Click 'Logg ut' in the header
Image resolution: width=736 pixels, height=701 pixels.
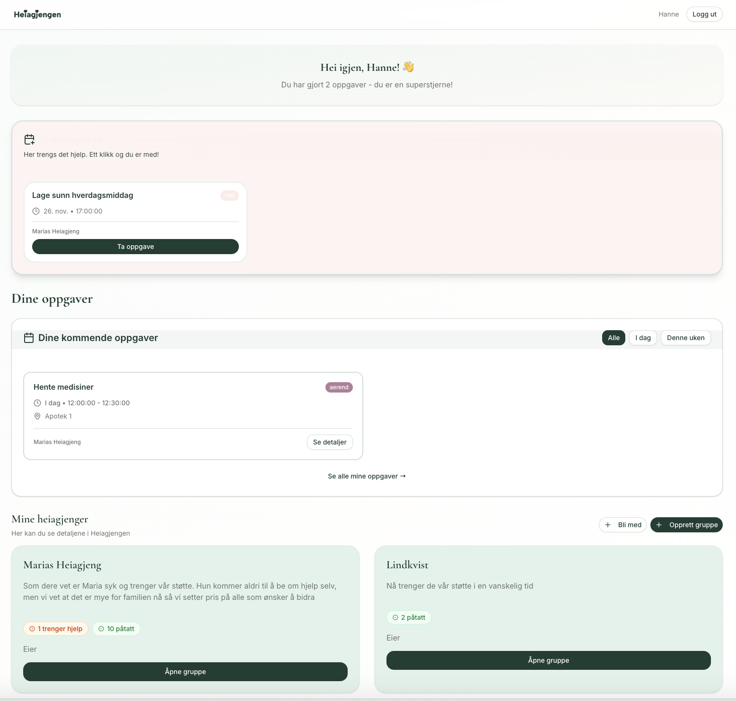(x=704, y=14)
